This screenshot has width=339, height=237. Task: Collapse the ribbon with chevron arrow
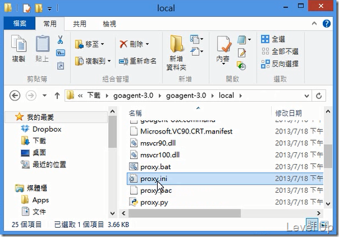314,23
